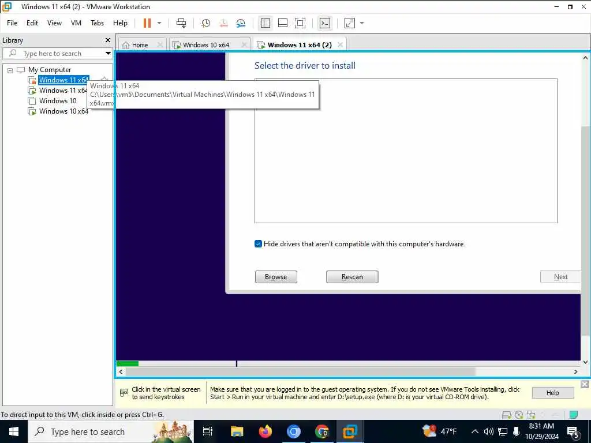Switch to the Windows 10 x64 tab

206,45
